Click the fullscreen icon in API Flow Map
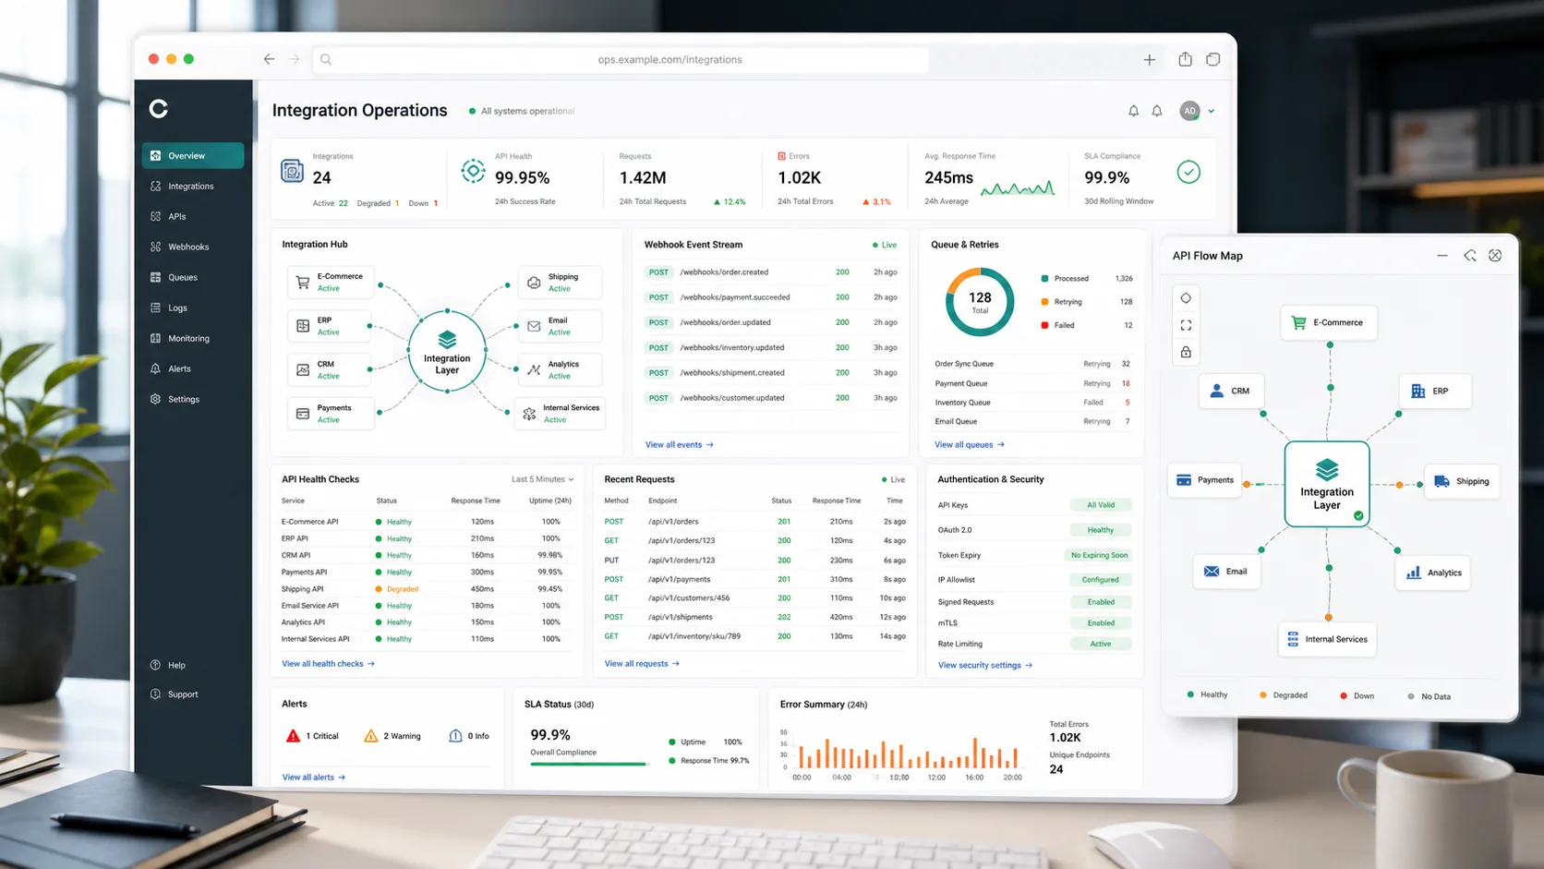The width and height of the screenshot is (1544, 869). point(1186,325)
